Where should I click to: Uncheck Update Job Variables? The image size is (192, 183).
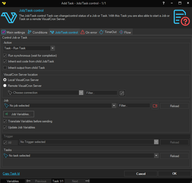5,127
